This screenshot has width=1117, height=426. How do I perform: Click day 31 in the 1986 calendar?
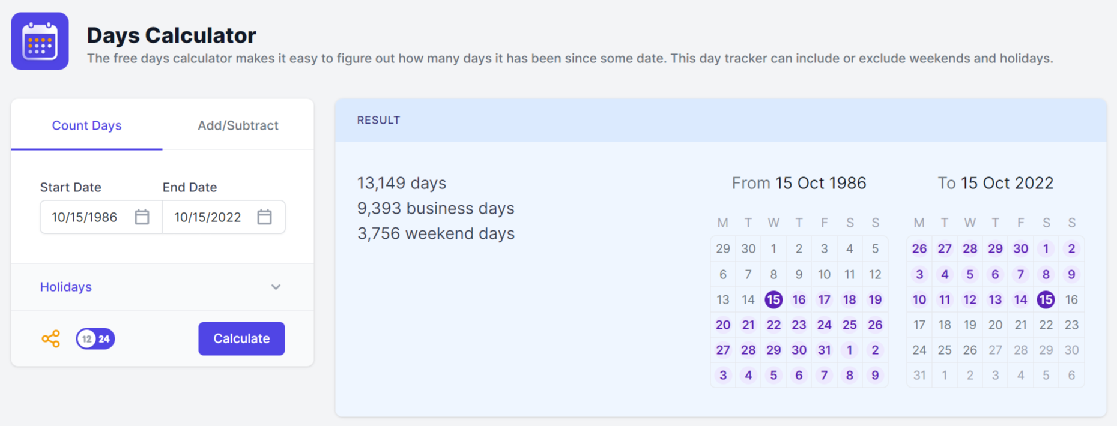[x=824, y=350]
